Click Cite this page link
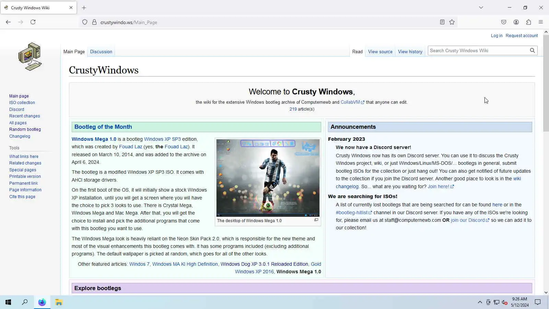 (x=22, y=197)
